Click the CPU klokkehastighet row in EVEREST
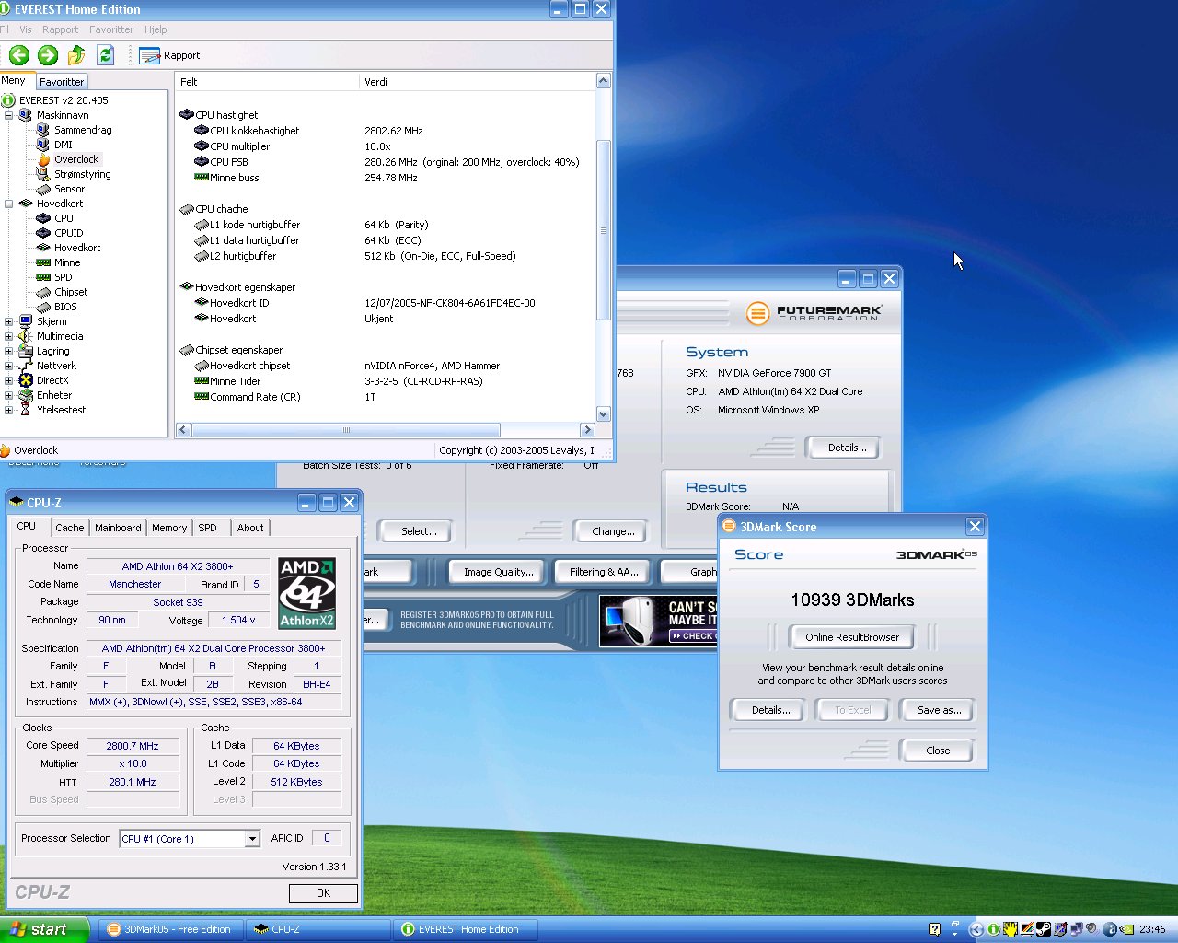The width and height of the screenshot is (1178, 943). coord(387,131)
